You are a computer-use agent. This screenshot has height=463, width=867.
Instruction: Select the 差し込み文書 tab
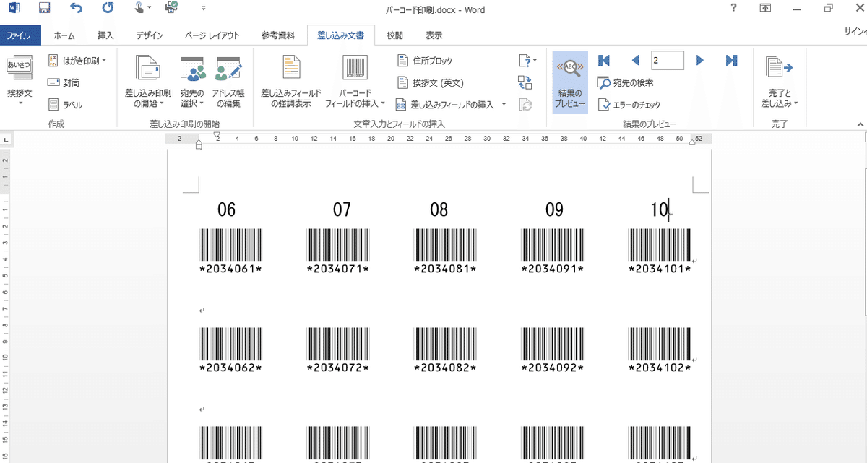click(x=341, y=35)
